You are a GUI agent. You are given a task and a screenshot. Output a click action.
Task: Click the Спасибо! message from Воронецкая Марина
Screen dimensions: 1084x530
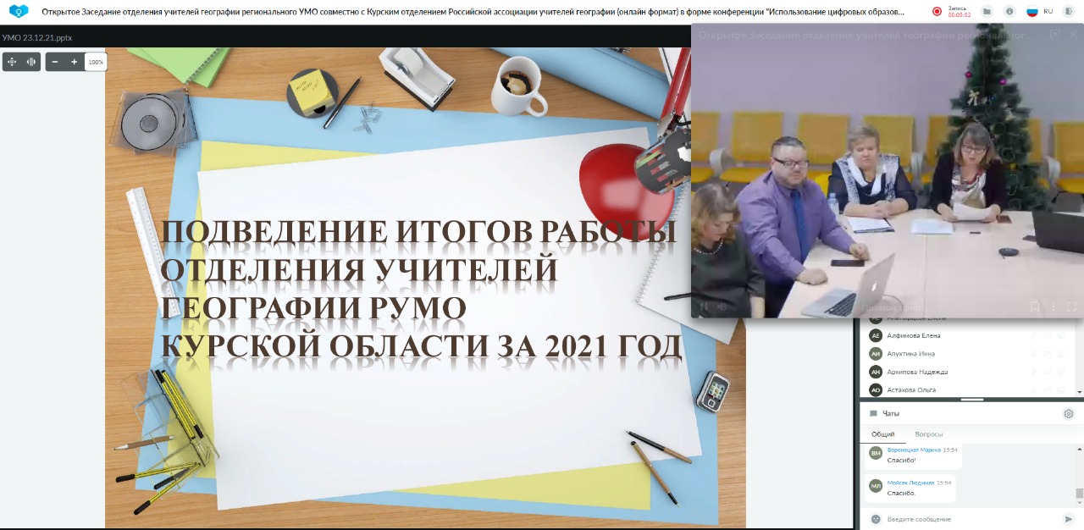click(x=901, y=461)
